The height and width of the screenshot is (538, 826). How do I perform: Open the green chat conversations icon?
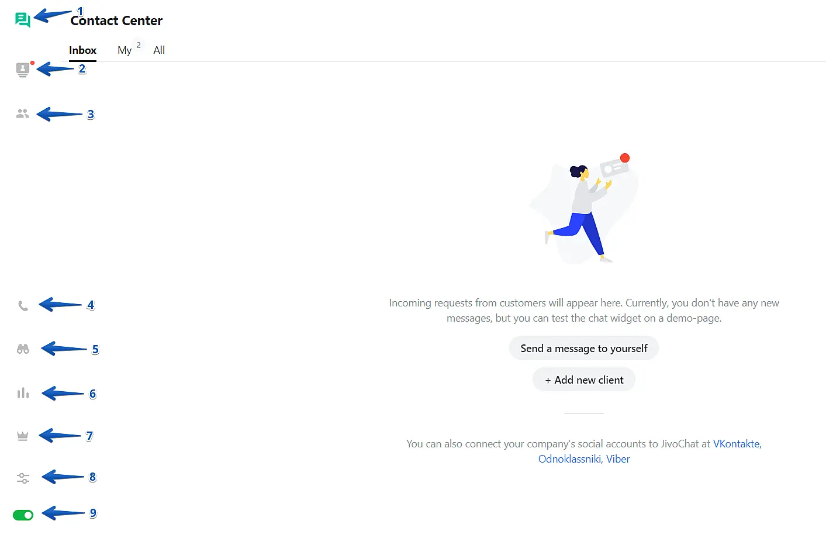[x=22, y=20]
